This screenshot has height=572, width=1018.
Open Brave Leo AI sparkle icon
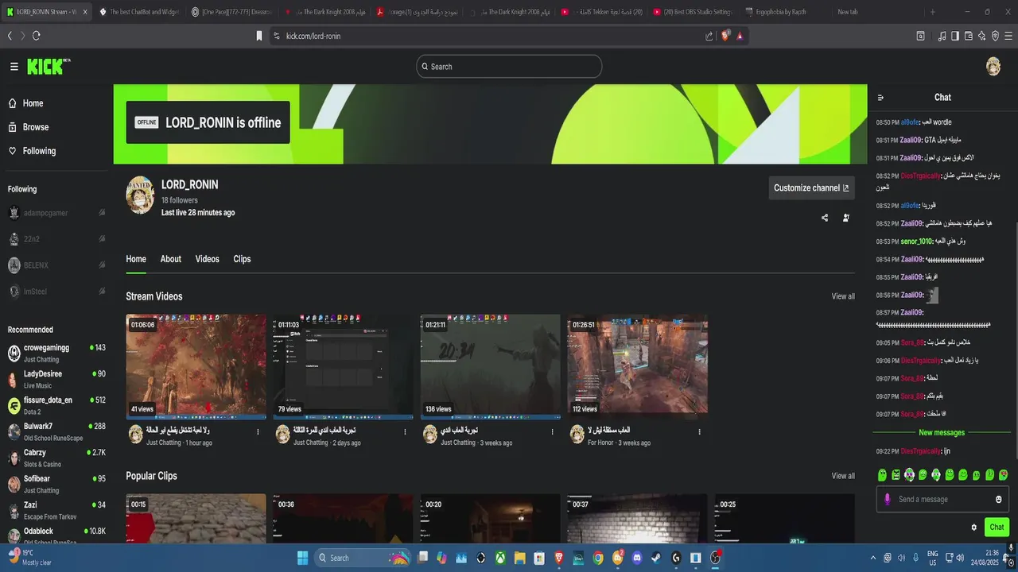(x=982, y=36)
